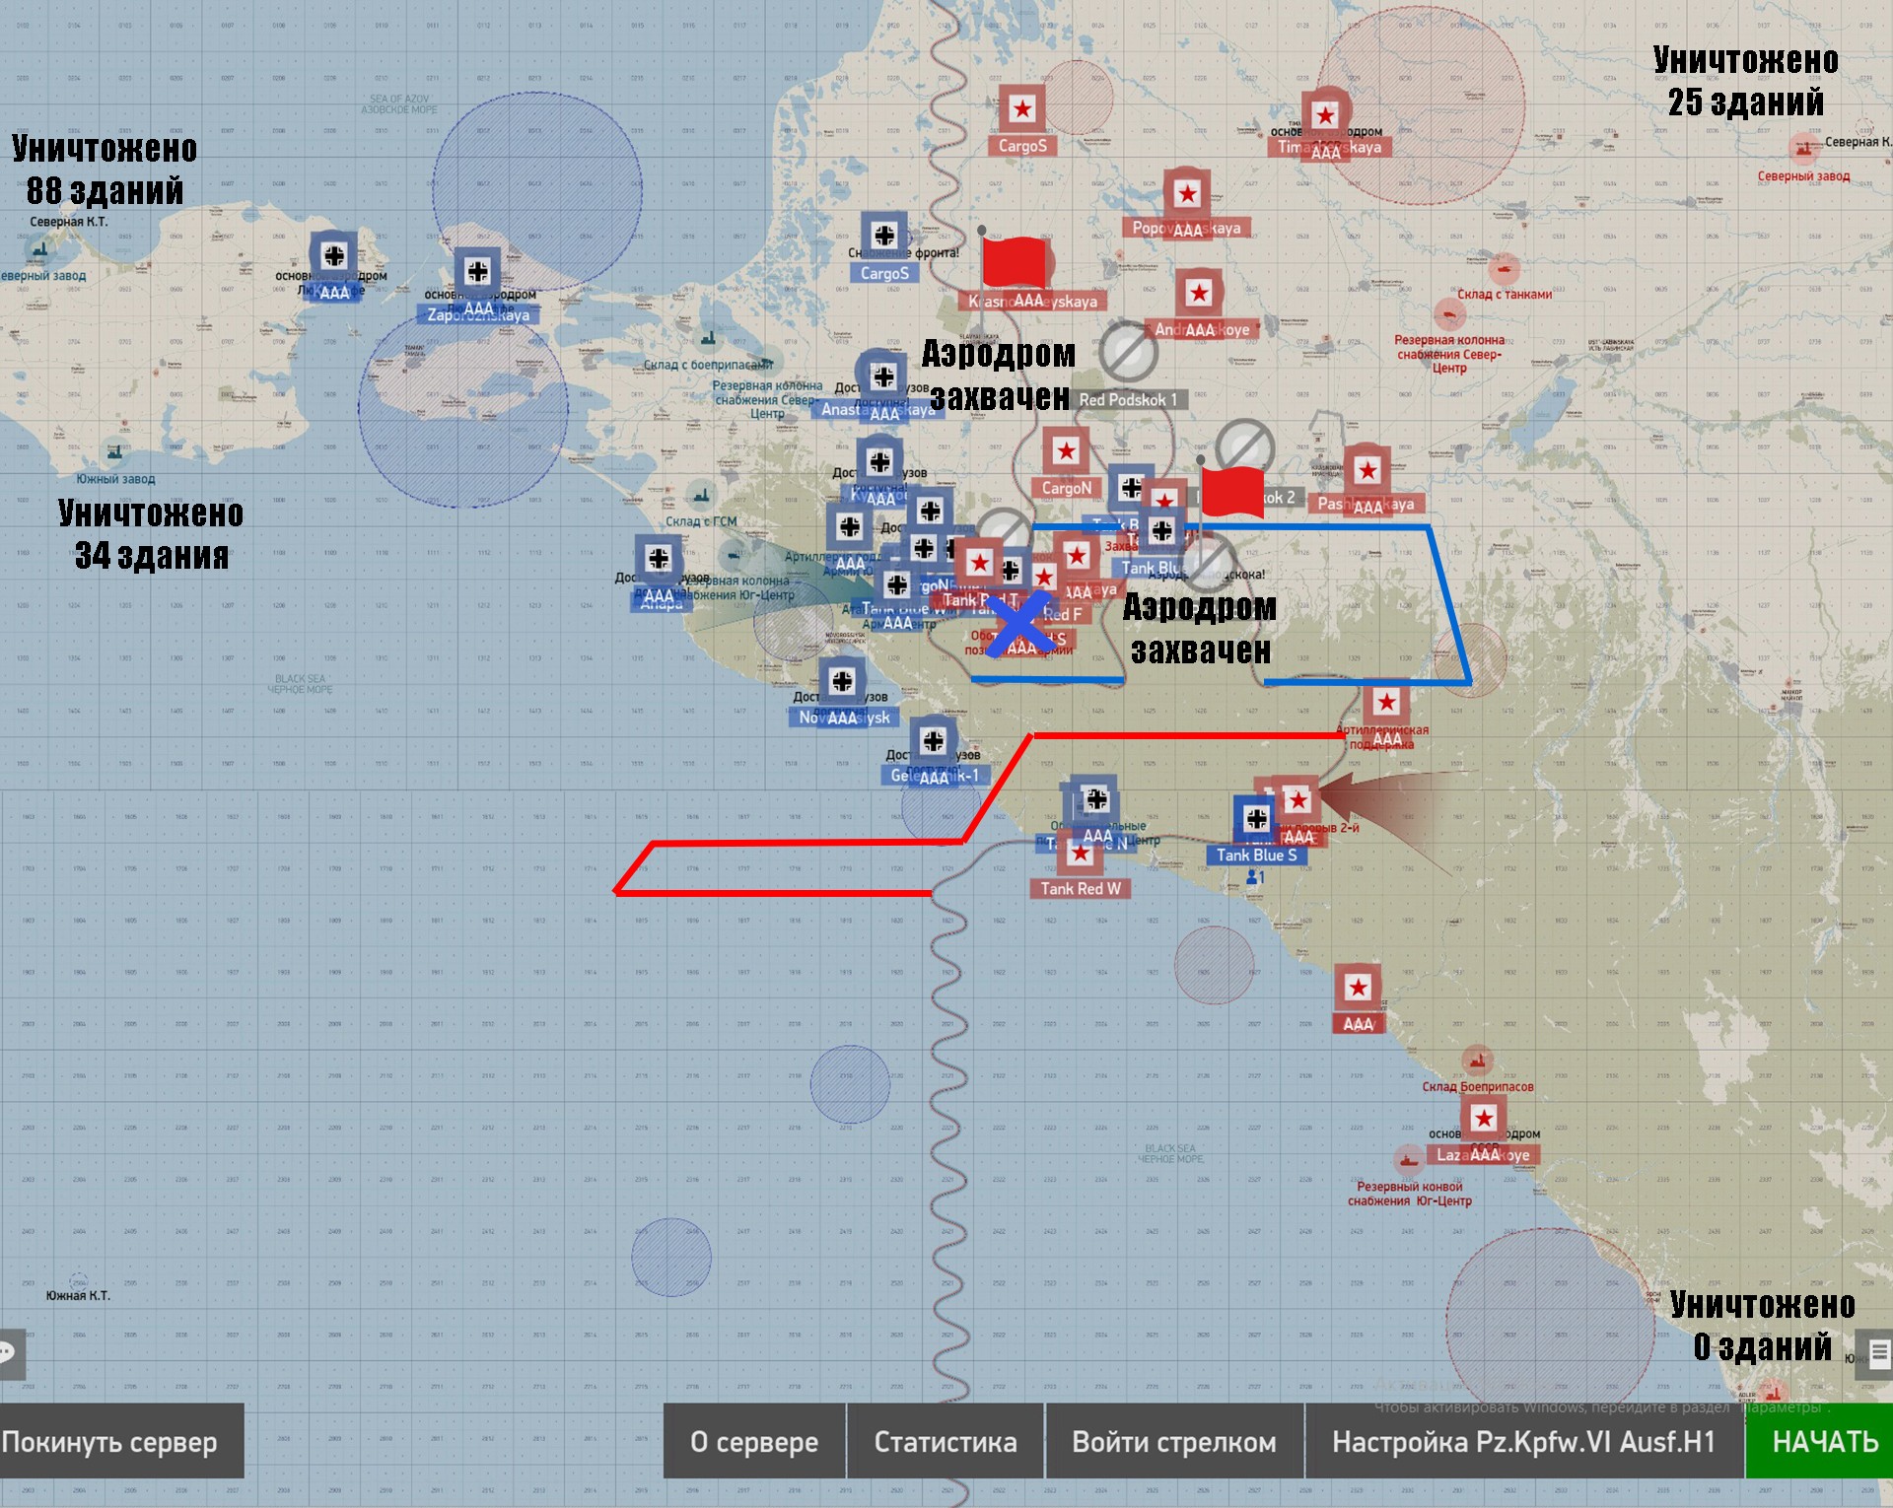Click the Pashkovskaya red star airfield icon
The height and width of the screenshot is (1508, 1893).
click(1367, 471)
